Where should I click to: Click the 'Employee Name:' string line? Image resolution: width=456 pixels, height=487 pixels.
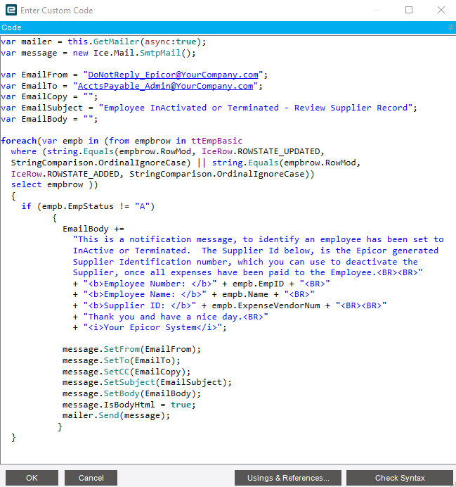point(194,294)
